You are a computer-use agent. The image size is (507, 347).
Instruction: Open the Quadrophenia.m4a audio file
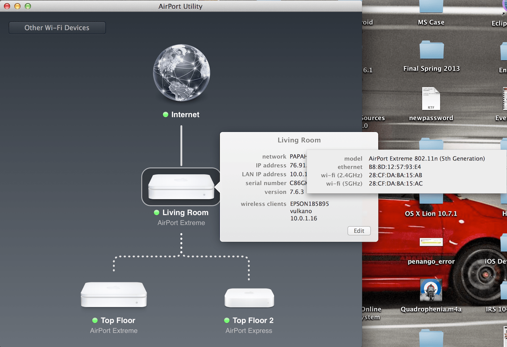point(431,289)
